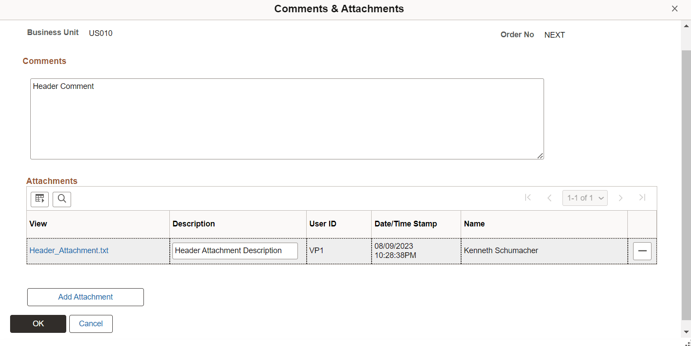Click the scrollbar down arrow

tap(686, 332)
